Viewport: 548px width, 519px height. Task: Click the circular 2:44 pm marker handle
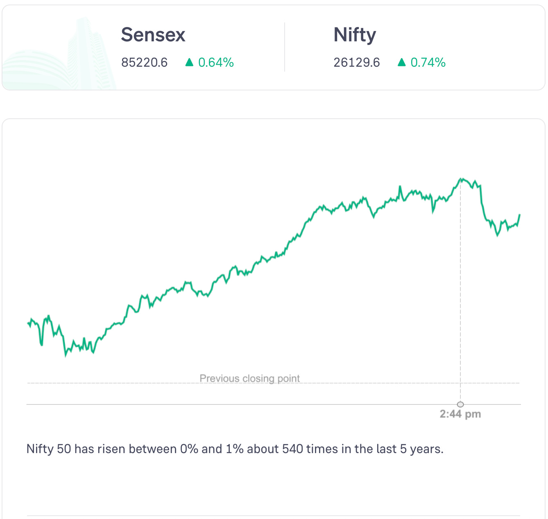pyautogui.click(x=460, y=404)
